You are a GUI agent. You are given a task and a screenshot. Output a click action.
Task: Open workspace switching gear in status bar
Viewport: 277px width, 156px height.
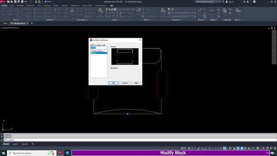(258, 148)
